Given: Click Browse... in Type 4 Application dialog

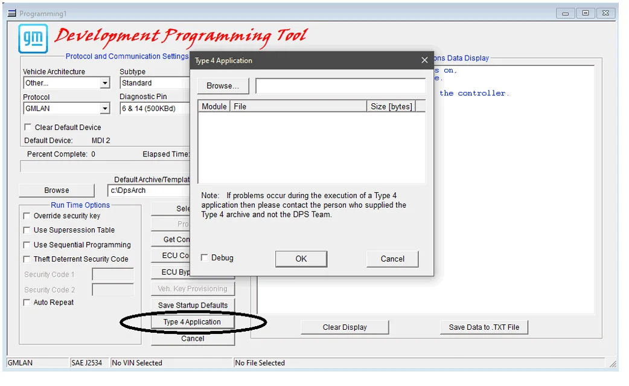Looking at the screenshot, I should [223, 86].
